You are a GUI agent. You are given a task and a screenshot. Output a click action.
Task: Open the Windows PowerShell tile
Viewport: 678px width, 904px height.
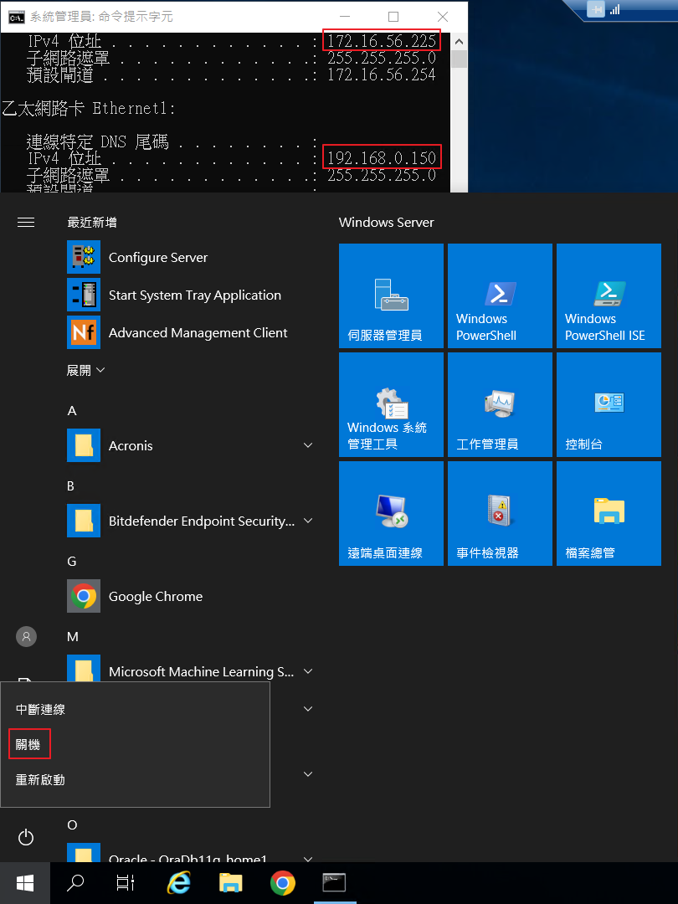500,295
